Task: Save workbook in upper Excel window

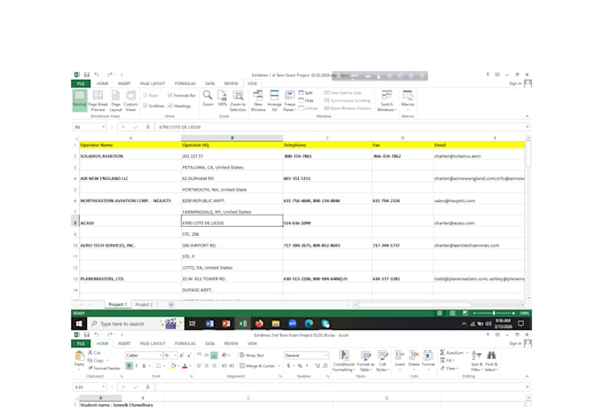Action: coord(87,74)
